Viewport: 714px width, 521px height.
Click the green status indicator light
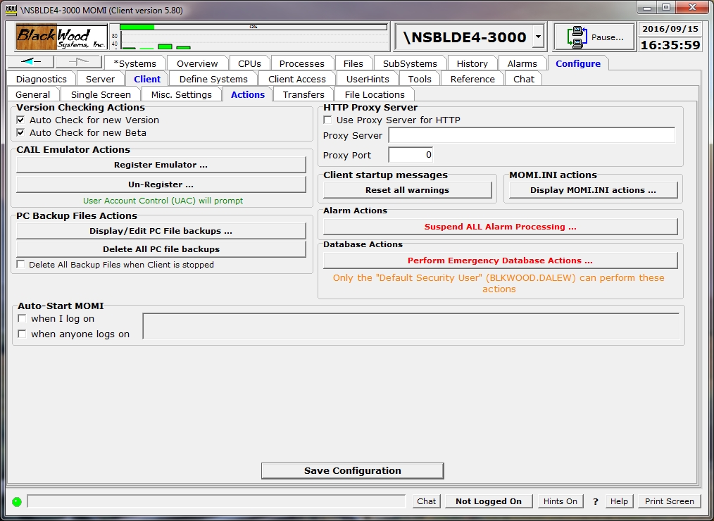tap(16, 501)
